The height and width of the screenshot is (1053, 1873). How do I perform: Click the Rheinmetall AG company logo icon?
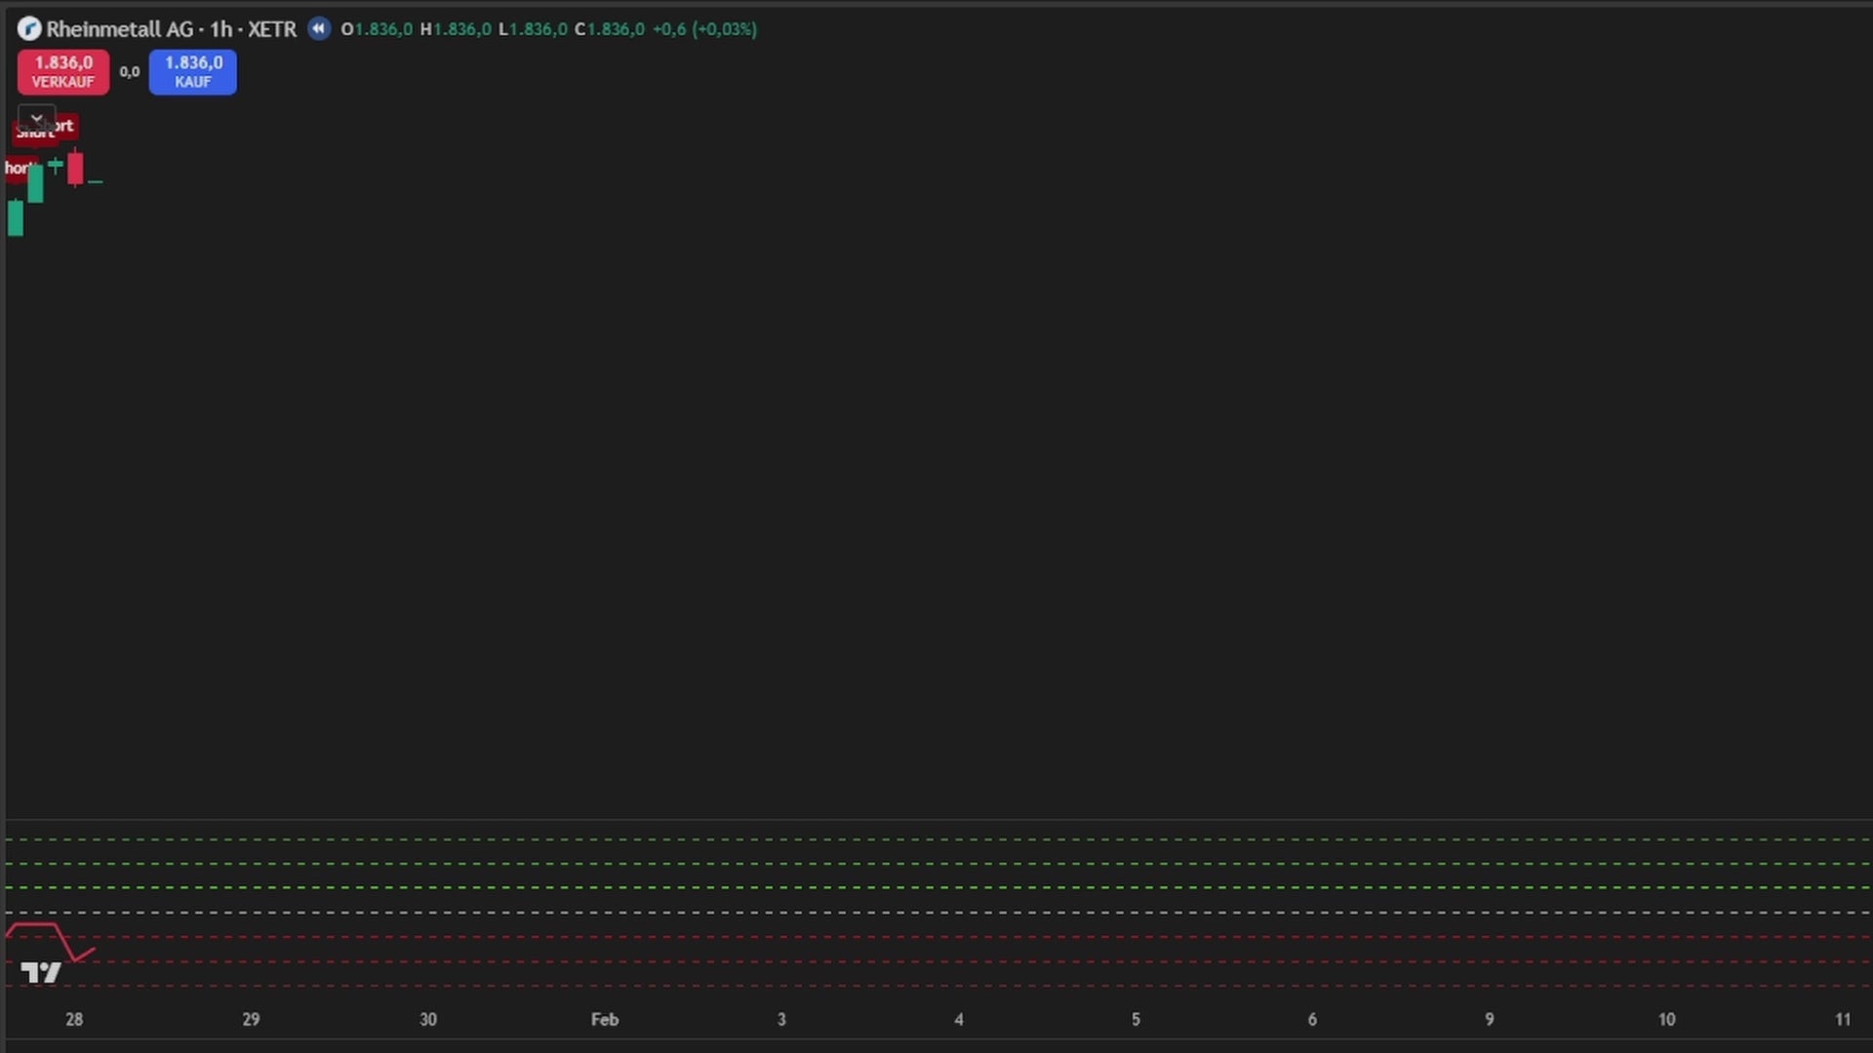(29, 29)
